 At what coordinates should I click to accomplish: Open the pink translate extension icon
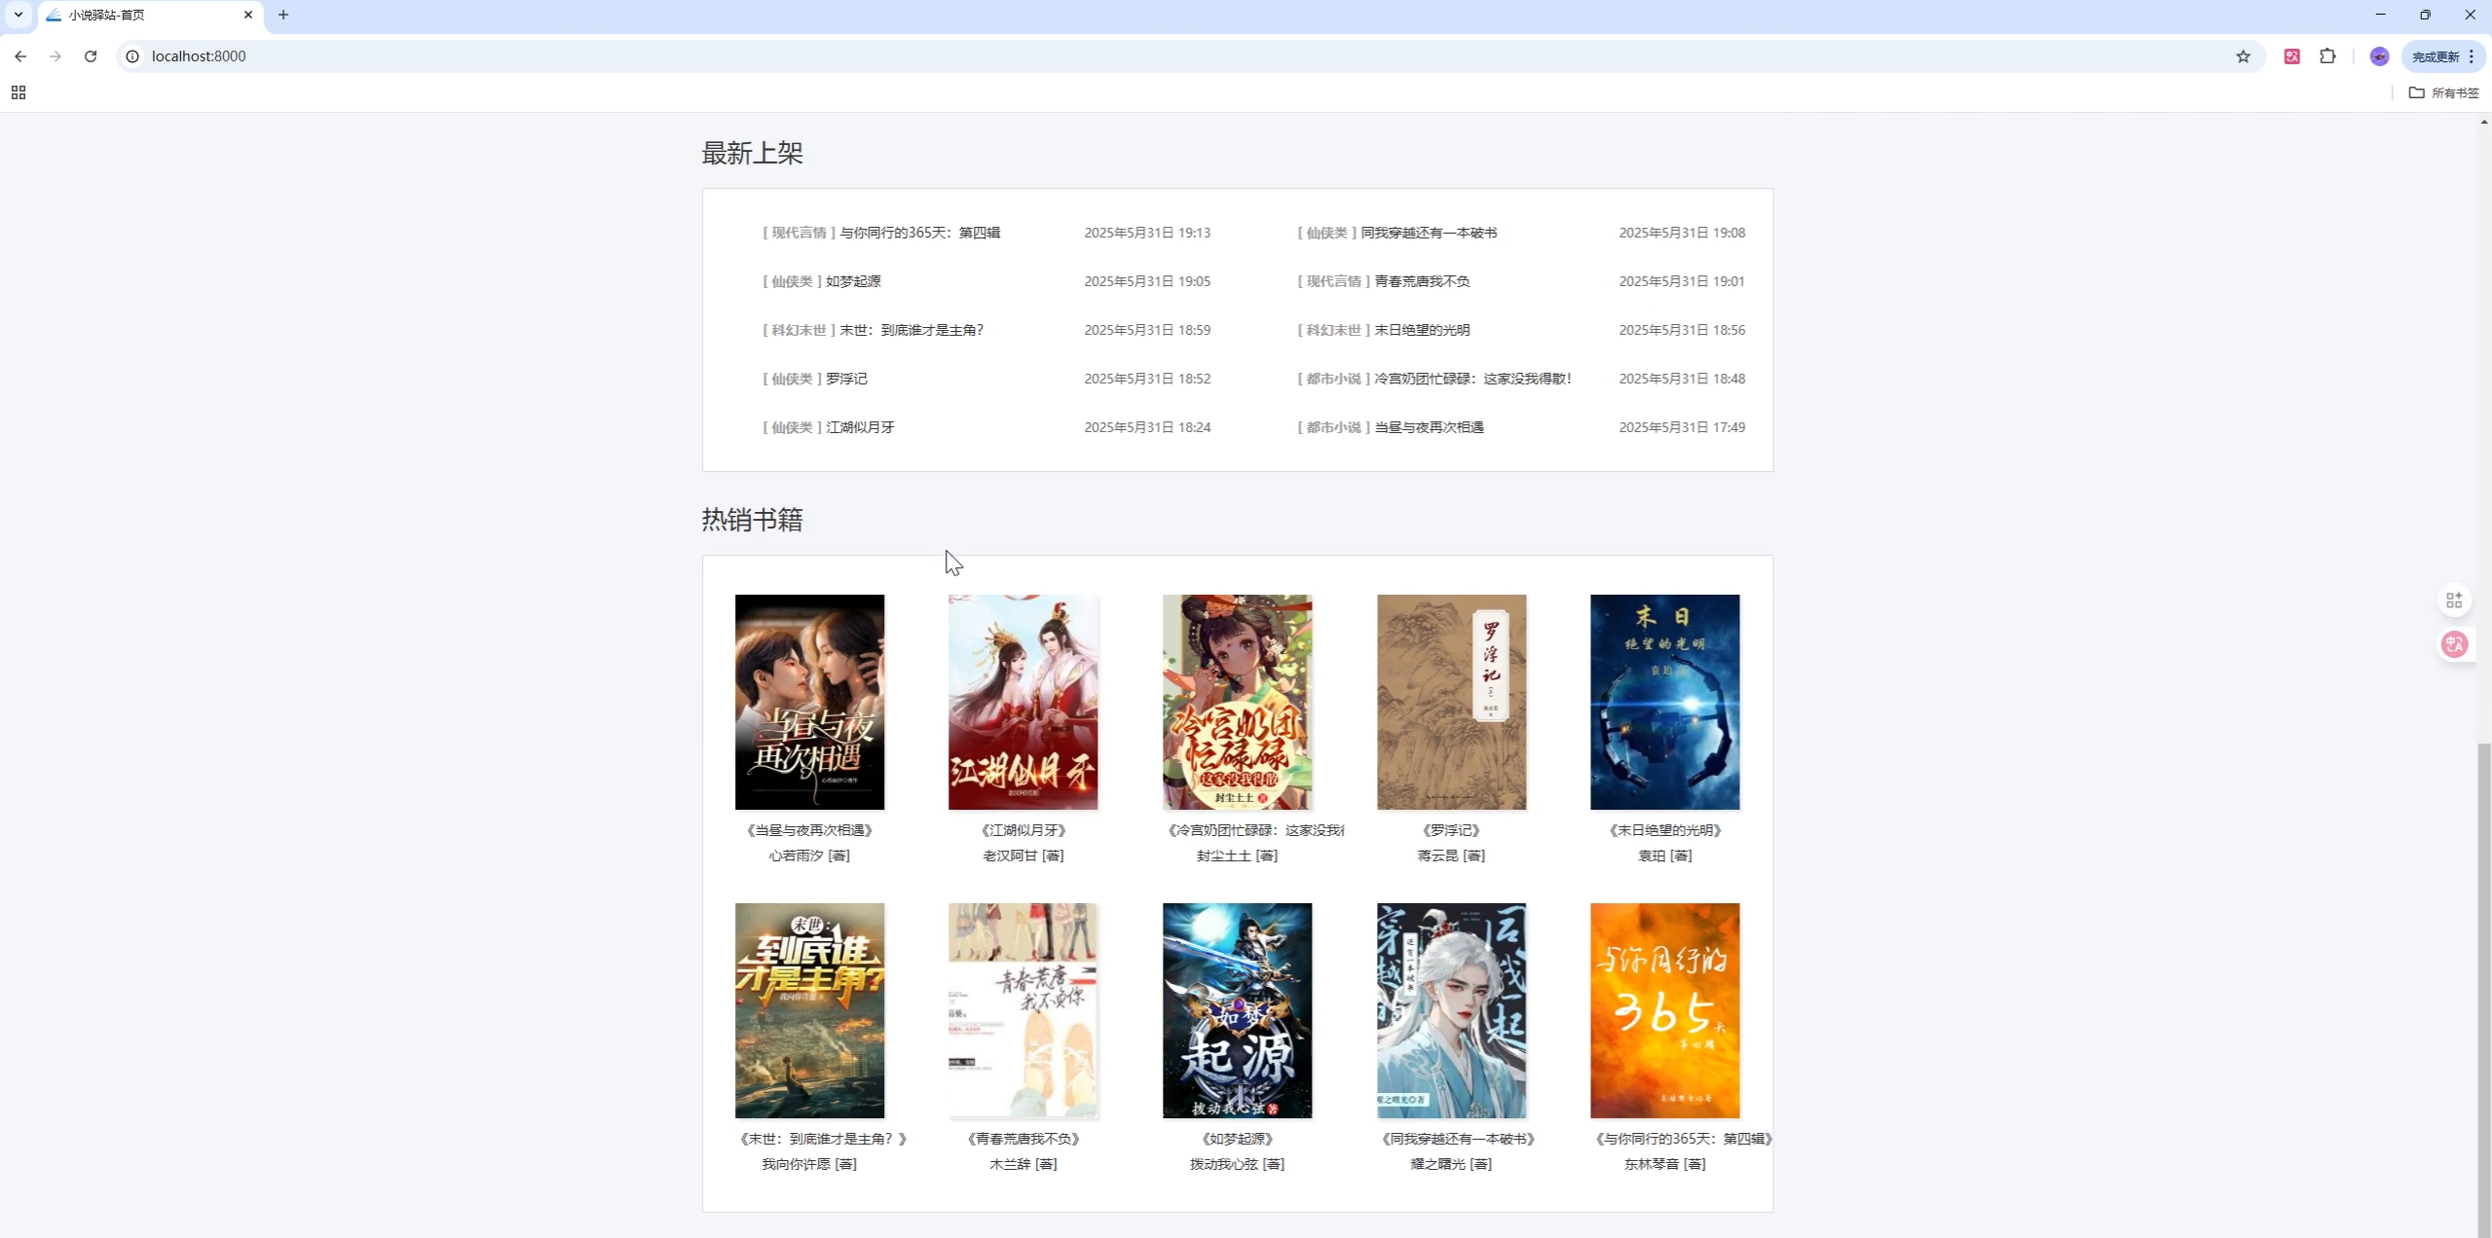pos(2291,56)
